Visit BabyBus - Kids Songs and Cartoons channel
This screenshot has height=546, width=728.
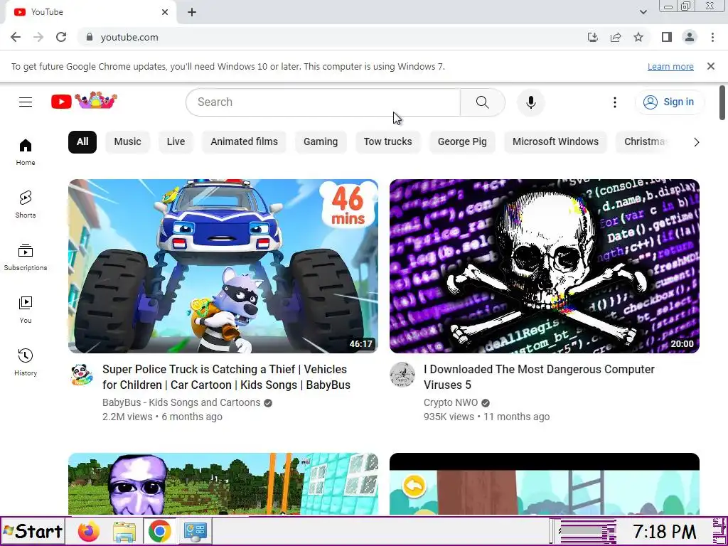(181, 402)
